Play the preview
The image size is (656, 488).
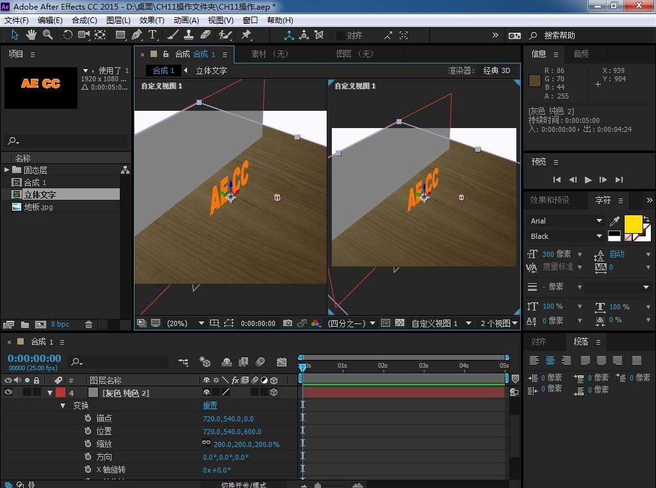(588, 180)
